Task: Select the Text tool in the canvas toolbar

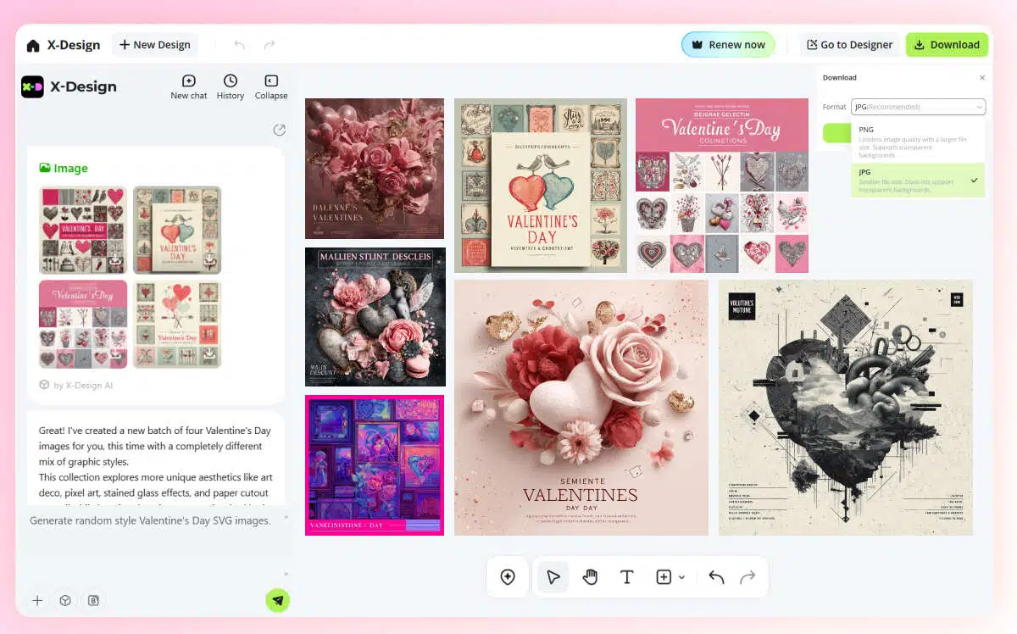Action: tap(627, 576)
